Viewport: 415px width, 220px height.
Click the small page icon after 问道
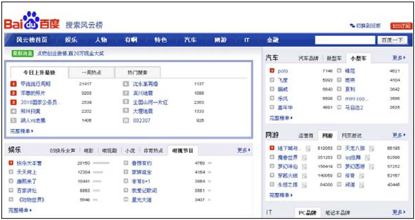point(362,185)
